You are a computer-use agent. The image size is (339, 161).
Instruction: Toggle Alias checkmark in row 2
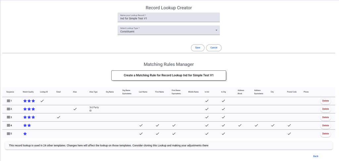click(75, 109)
